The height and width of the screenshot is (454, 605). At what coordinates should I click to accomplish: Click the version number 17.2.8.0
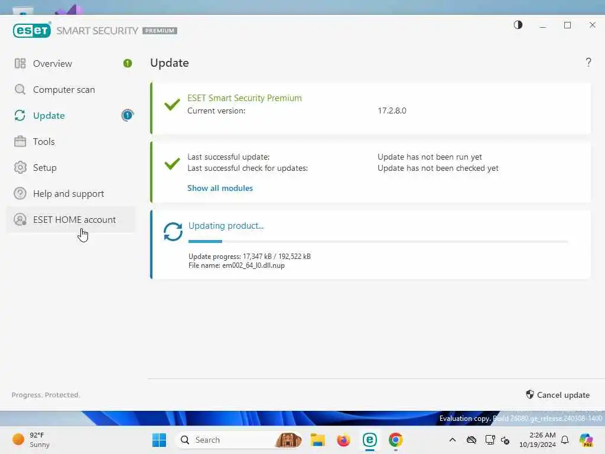[x=392, y=111]
